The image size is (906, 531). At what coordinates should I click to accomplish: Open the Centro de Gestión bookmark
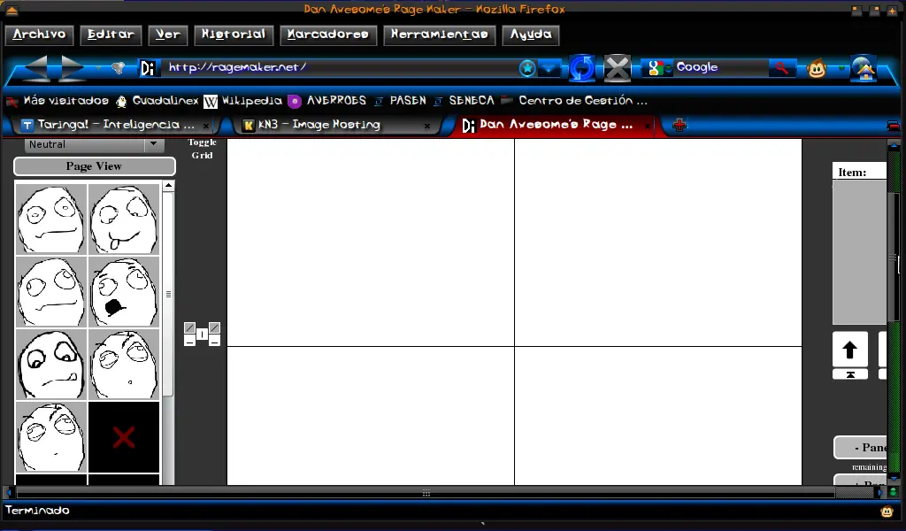(x=573, y=101)
